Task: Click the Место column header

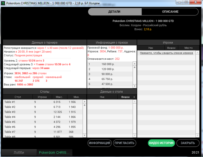Action: pos(188,48)
